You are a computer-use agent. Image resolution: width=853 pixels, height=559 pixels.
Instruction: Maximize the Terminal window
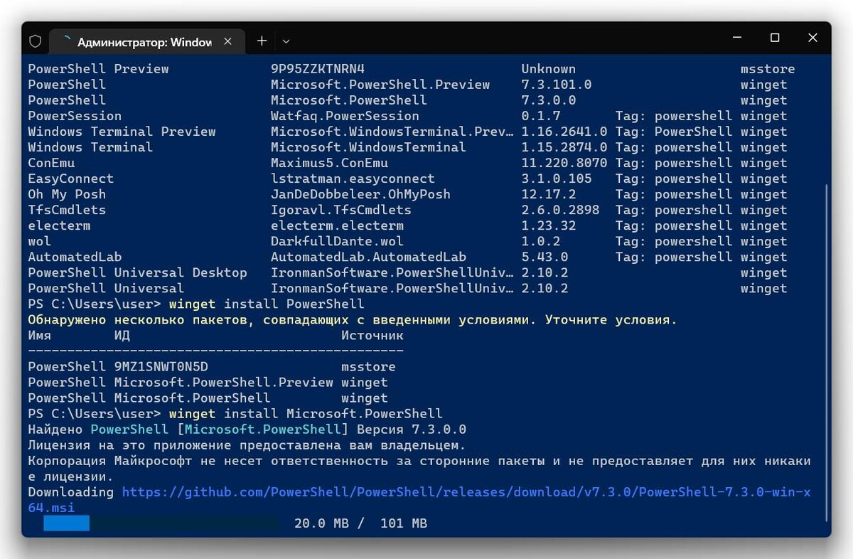pyautogui.click(x=775, y=38)
